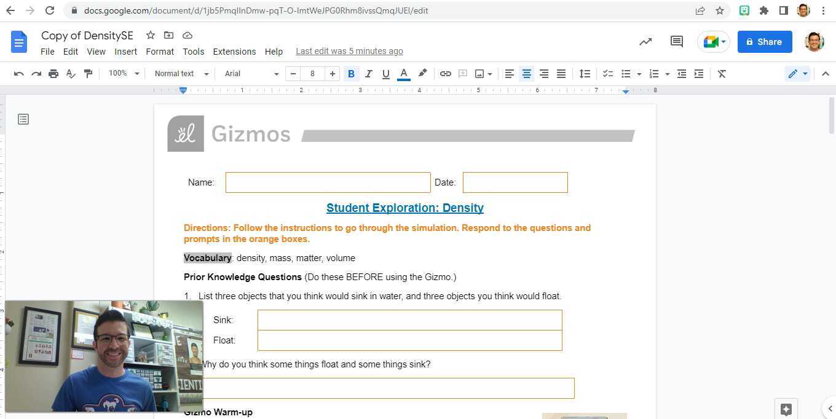Toggle a checklist in the document
836x419 pixels.
607,74
